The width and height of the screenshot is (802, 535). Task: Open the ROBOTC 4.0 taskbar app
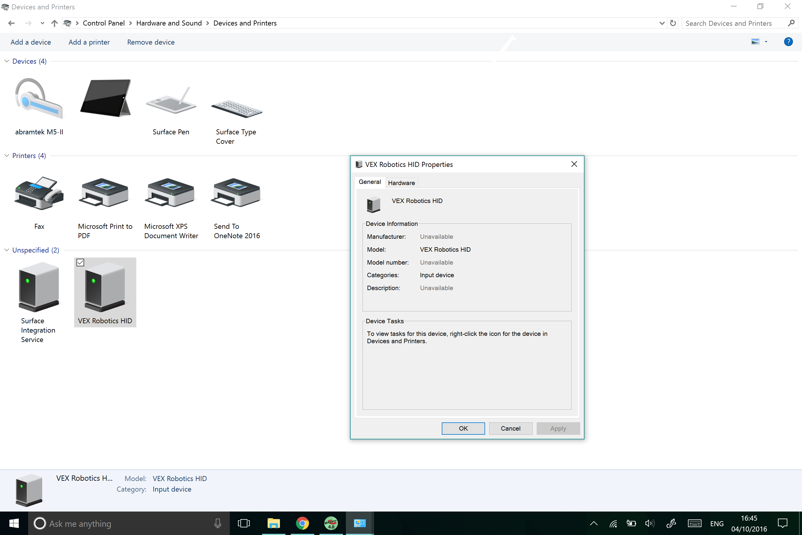point(331,523)
